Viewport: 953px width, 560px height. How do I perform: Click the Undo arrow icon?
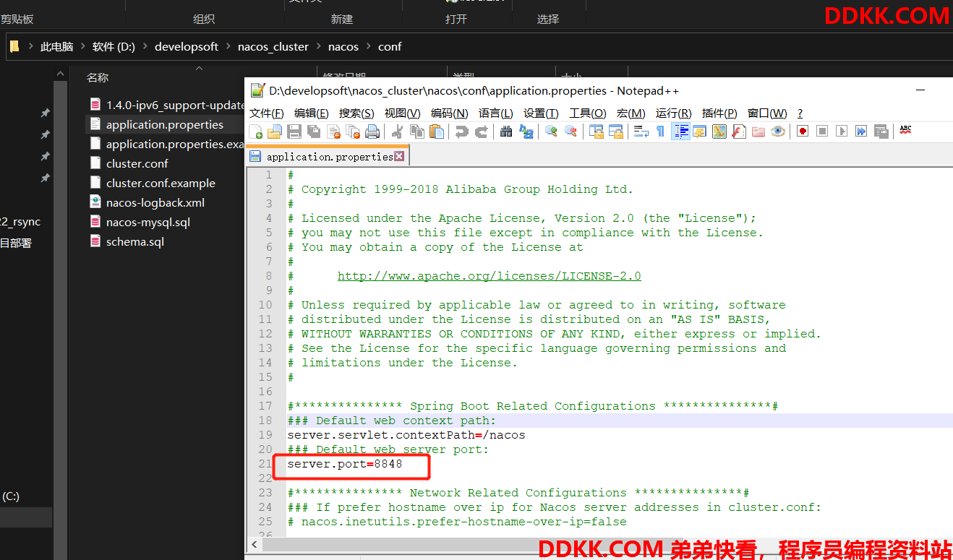click(461, 132)
